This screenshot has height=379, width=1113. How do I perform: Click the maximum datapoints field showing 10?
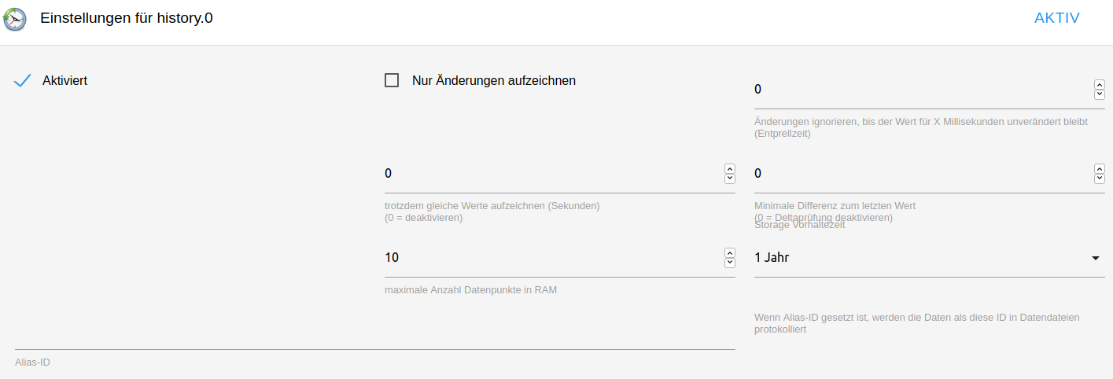(551, 258)
